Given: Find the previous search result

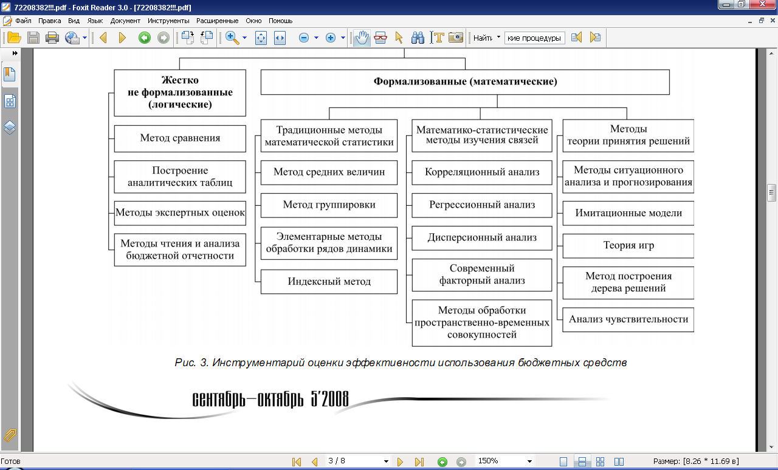Looking at the screenshot, I should pyautogui.click(x=576, y=38).
